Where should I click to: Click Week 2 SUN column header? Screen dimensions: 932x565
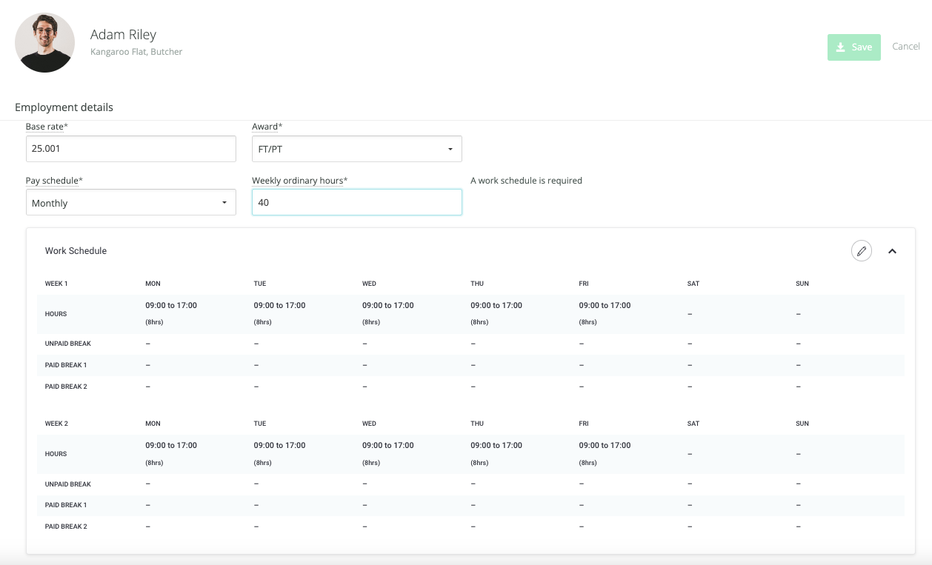(802, 424)
